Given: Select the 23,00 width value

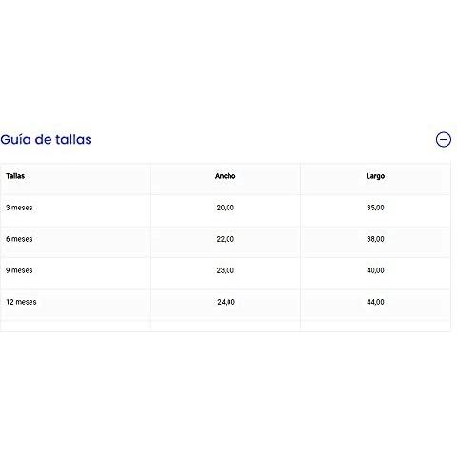Looking at the screenshot, I should [226, 270].
